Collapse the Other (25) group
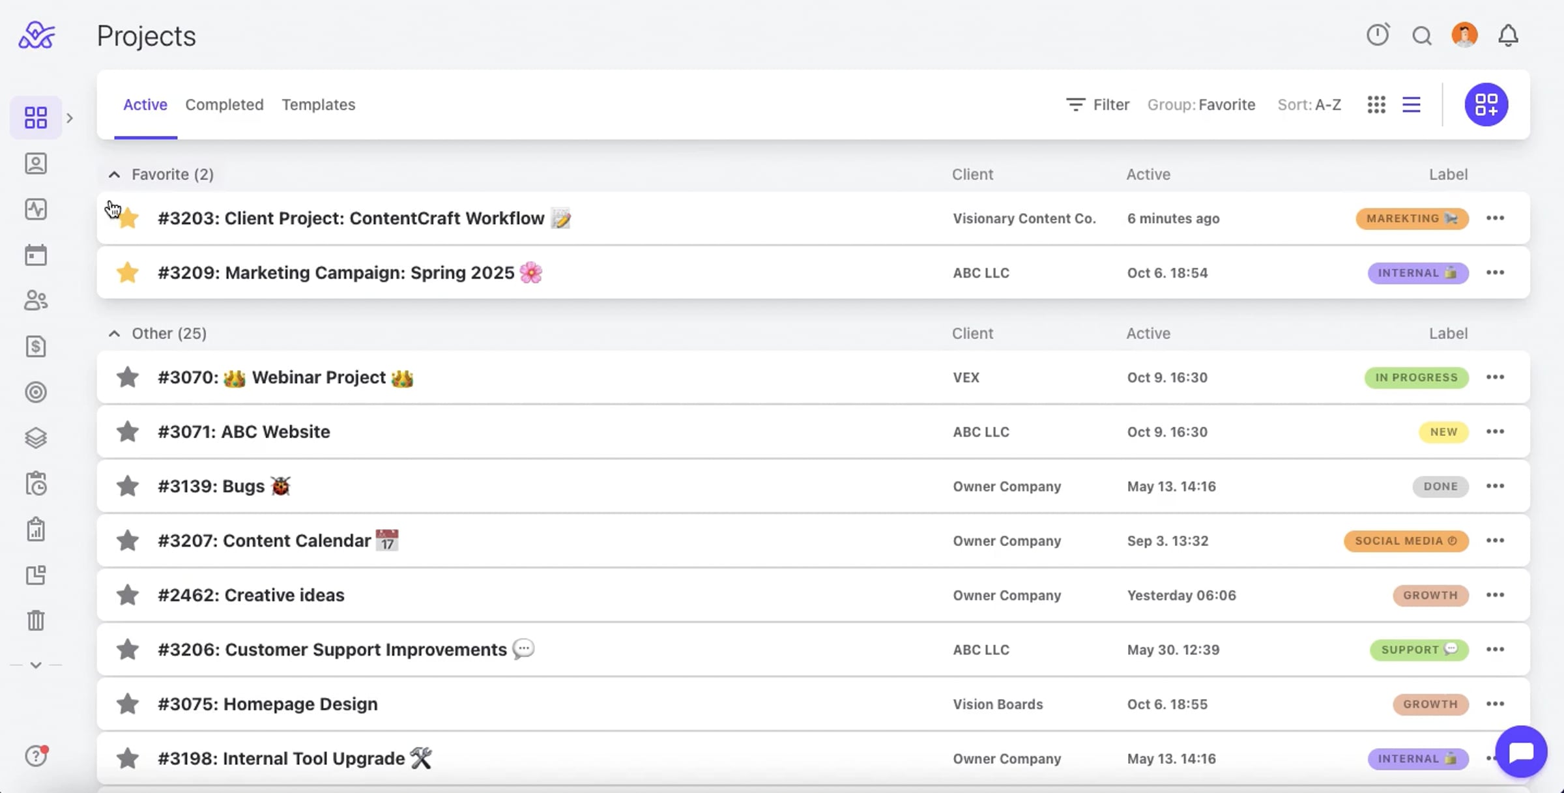1564x793 pixels. [114, 333]
